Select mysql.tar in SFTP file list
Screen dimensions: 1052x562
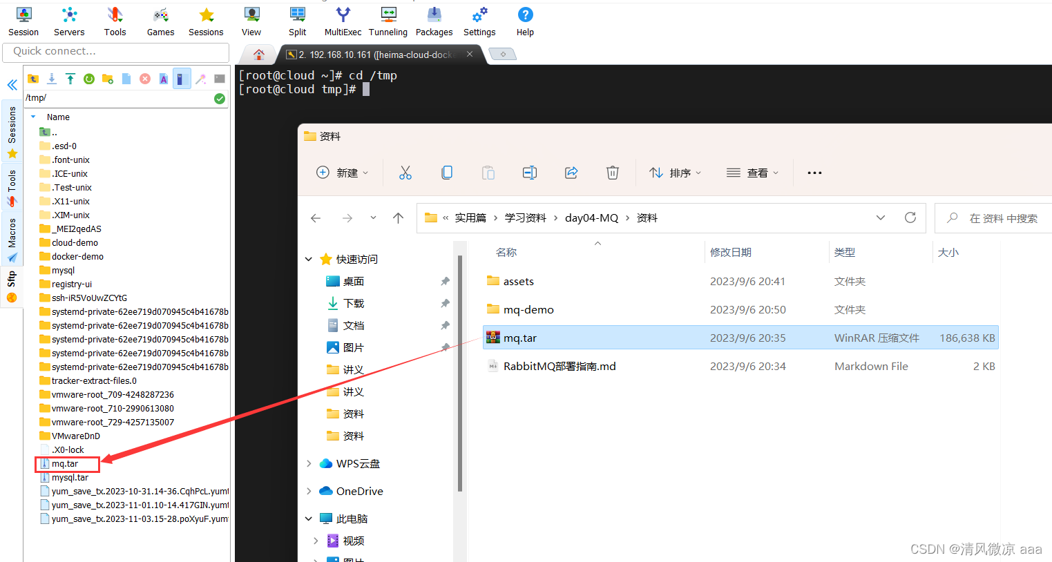(x=70, y=478)
